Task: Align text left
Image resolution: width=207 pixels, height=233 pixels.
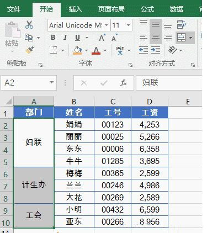Action: [144, 38]
